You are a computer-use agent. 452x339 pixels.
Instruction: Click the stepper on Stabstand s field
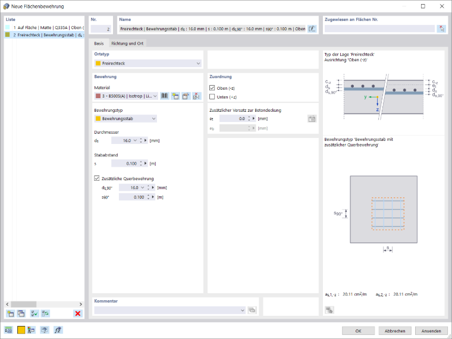pos(141,164)
